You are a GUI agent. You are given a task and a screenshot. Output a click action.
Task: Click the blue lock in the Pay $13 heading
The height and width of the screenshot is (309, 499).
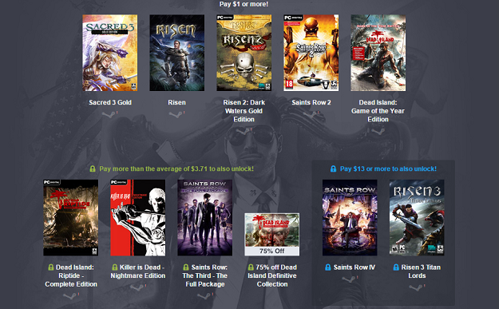333,168
